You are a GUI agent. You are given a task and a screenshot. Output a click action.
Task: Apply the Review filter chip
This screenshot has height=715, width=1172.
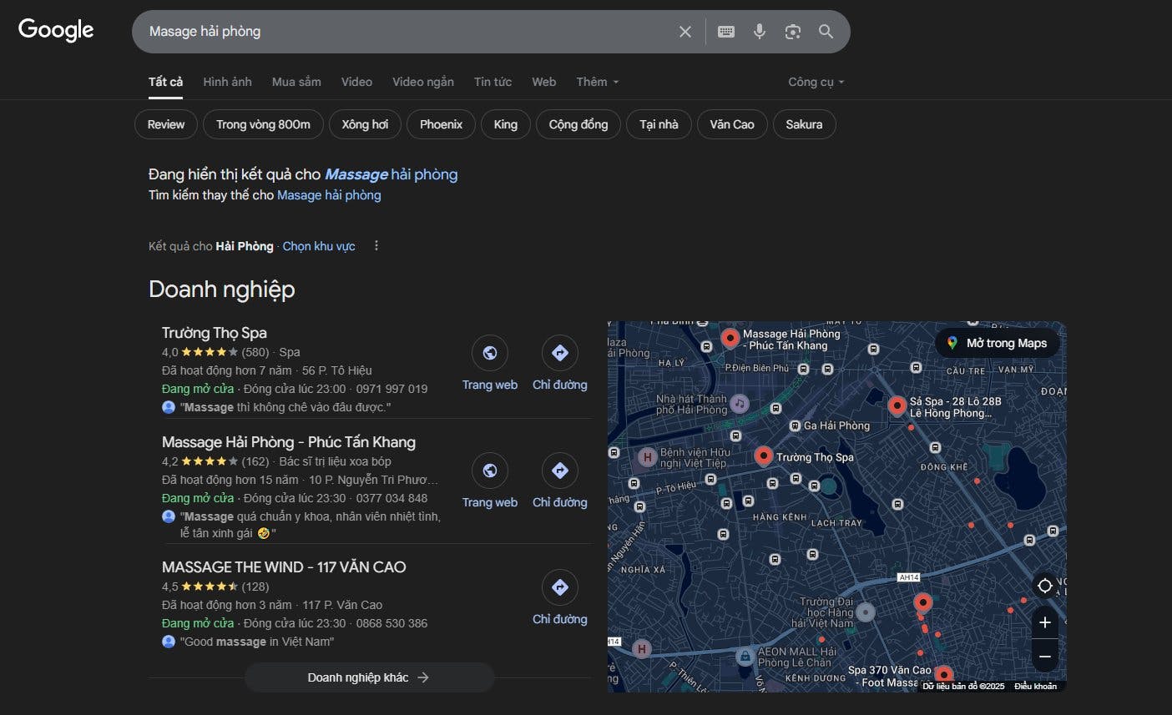pyautogui.click(x=166, y=124)
